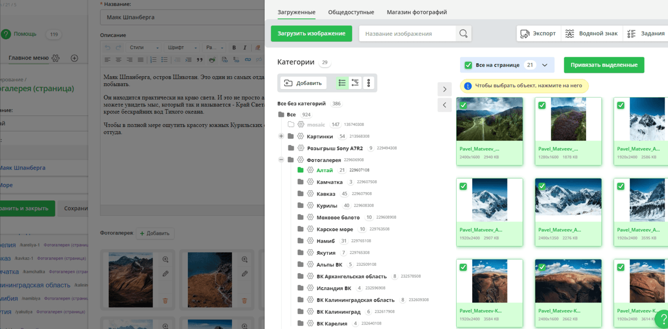Click the Добавить button for Фотогалерея

pyautogui.click(x=156, y=233)
